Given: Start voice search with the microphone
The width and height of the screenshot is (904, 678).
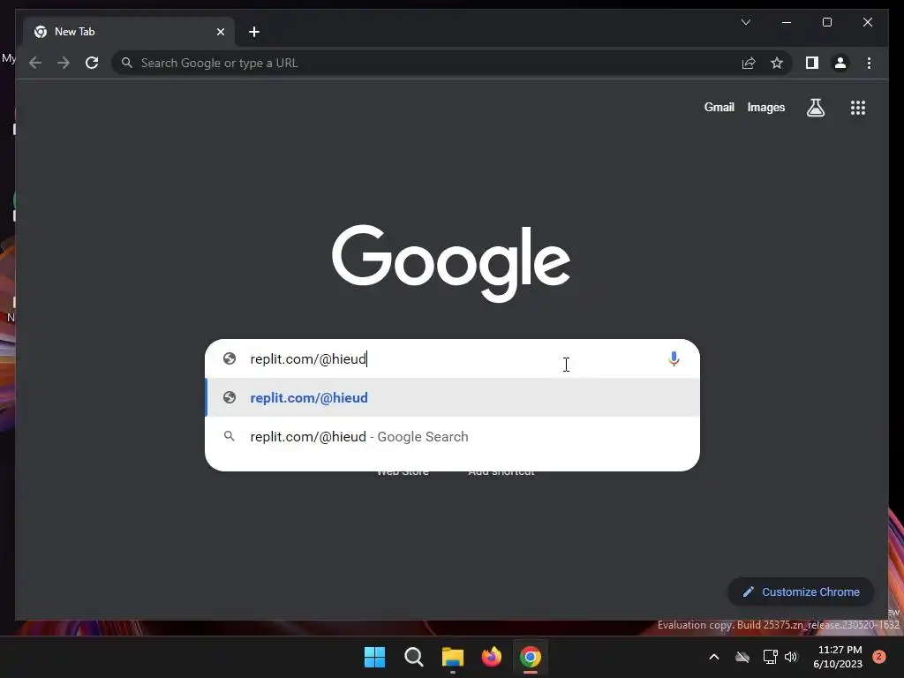Looking at the screenshot, I should click(674, 358).
